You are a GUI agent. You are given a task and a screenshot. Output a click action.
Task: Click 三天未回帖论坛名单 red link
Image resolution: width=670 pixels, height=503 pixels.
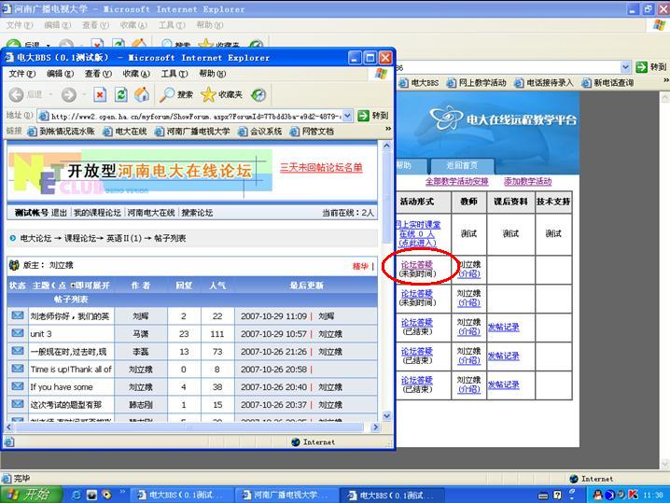click(x=321, y=168)
